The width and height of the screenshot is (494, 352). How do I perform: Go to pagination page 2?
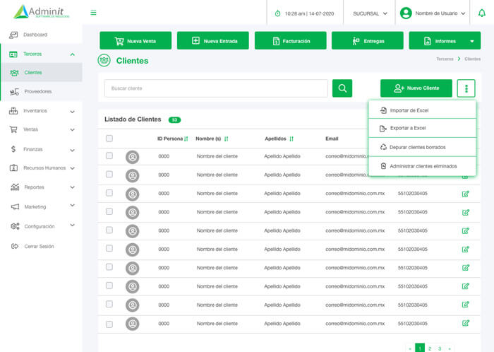(430, 348)
